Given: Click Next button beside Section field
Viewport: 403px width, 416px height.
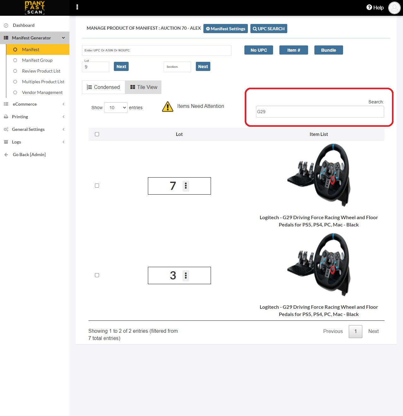Looking at the screenshot, I should coord(203,67).
